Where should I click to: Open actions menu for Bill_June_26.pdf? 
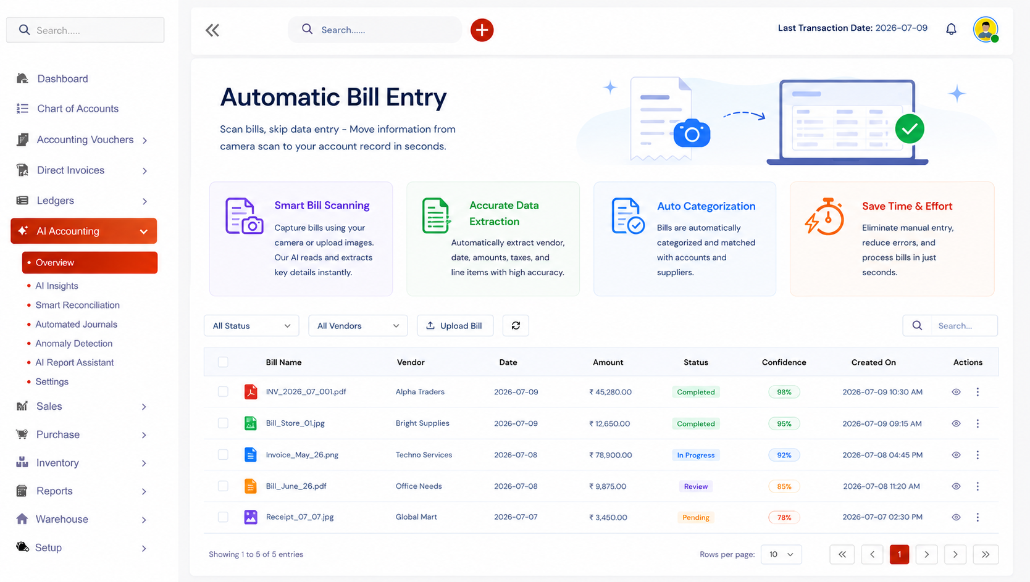(x=978, y=486)
